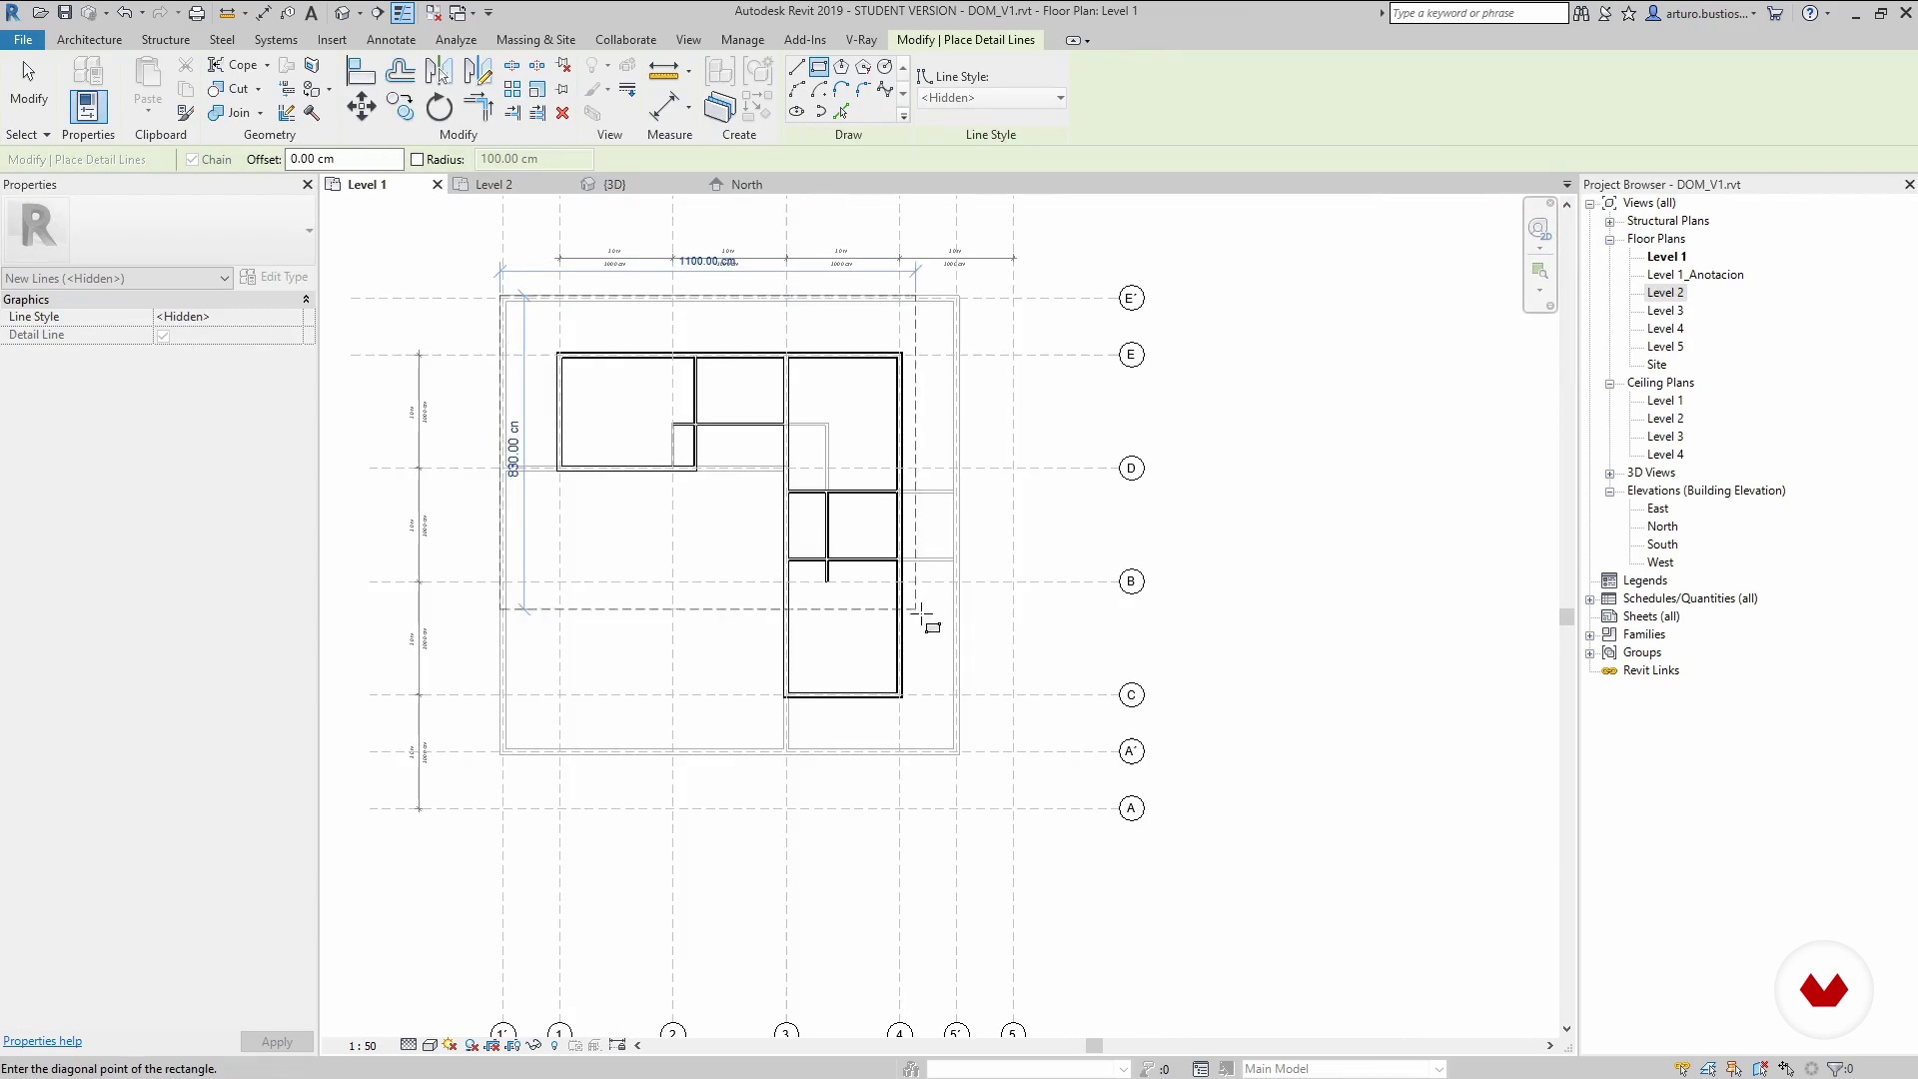Viewport: 1918px width, 1079px height.
Task: Select the South elevation in Project Browser
Action: click(x=1662, y=544)
